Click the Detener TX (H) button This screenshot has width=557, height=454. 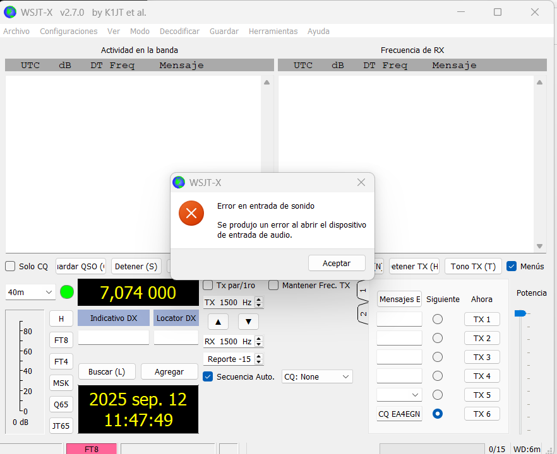click(414, 266)
